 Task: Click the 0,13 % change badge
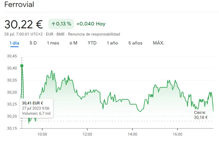pos(61,24)
